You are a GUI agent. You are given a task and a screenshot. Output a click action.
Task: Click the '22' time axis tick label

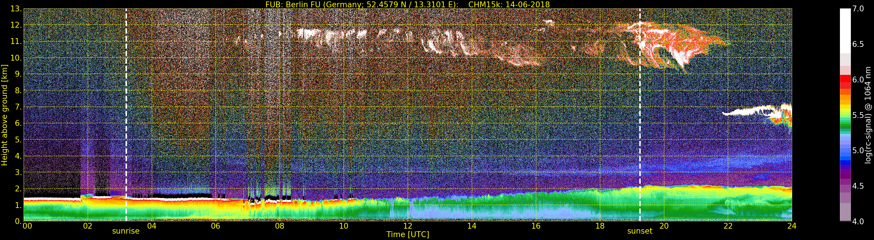pos(728,226)
